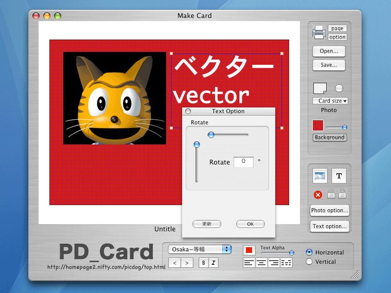Click the Save... button

coord(329,65)
